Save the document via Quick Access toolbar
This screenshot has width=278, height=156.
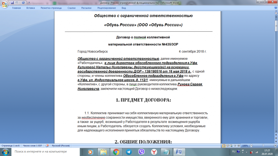(12, 3)
